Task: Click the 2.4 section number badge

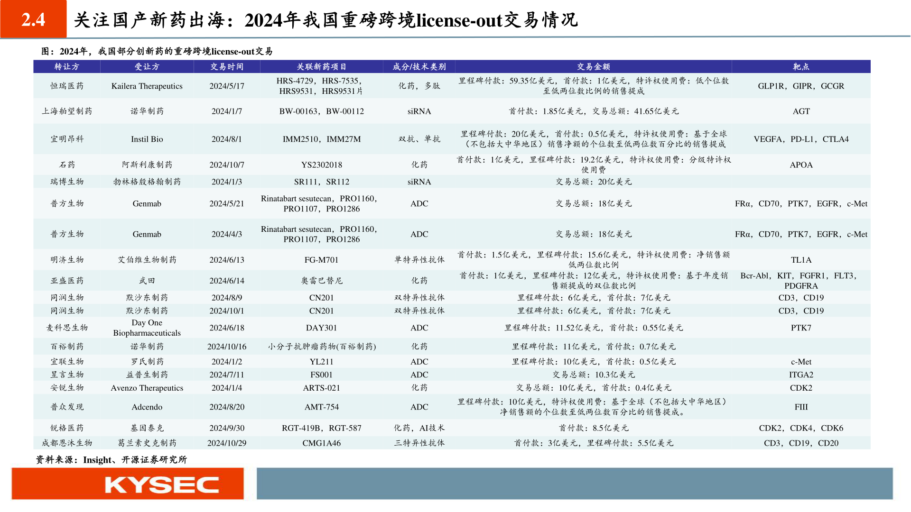Action: tap(33, 19)
